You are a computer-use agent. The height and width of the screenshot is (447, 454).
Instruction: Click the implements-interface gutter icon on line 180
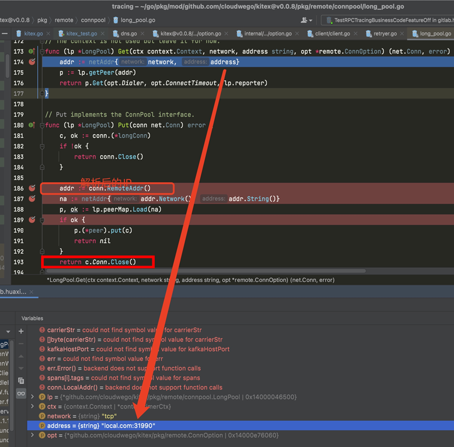point(32,125)
